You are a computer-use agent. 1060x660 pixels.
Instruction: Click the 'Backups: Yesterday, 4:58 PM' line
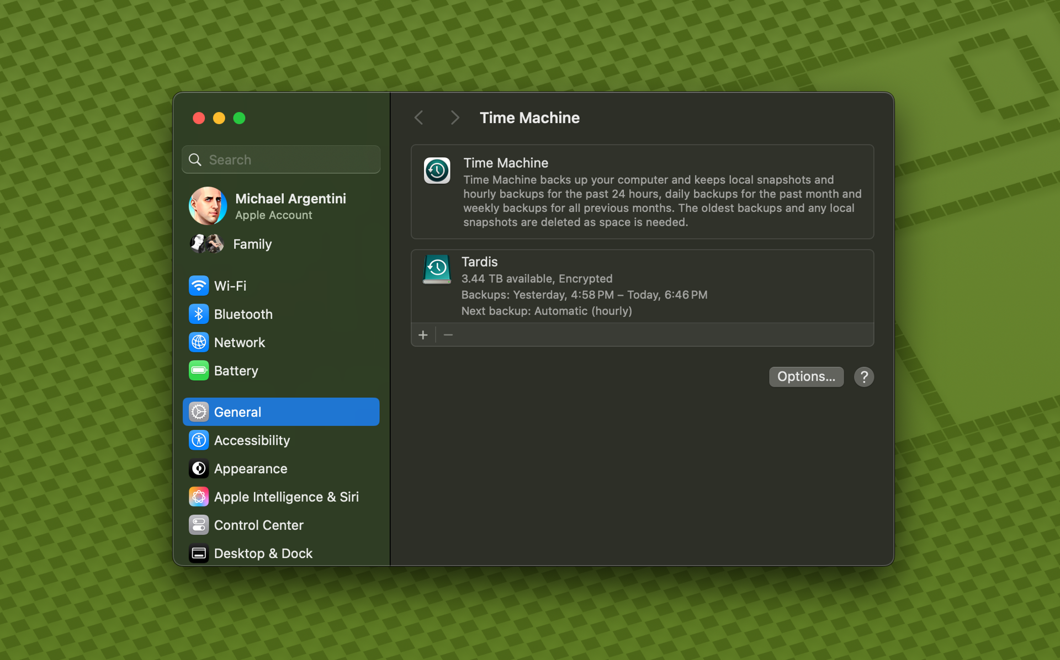584,295
